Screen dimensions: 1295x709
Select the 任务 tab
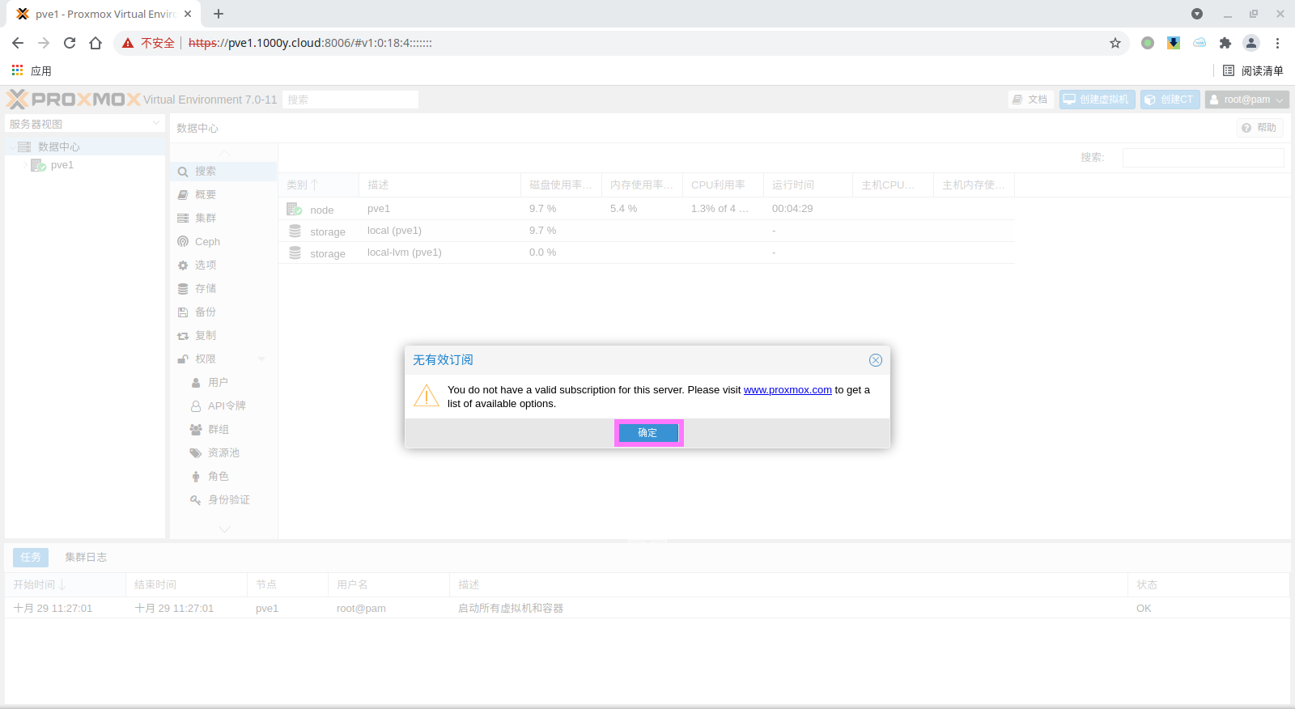click(x=31, y=558)
